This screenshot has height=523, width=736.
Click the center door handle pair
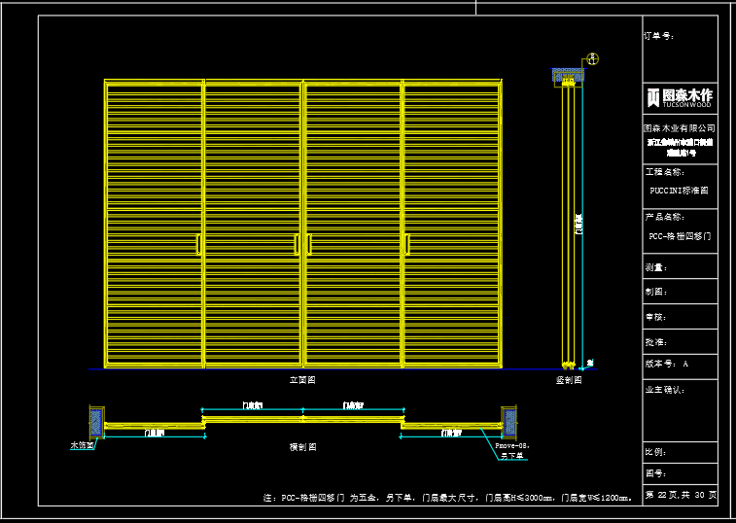302,245
